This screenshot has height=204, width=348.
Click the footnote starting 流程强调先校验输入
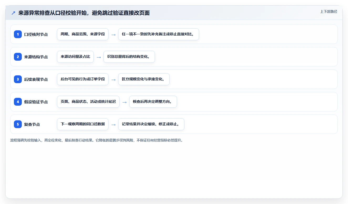(96, 140)
